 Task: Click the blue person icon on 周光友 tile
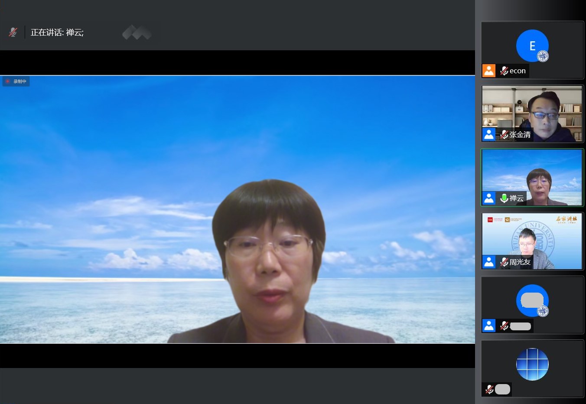(489, 262)
